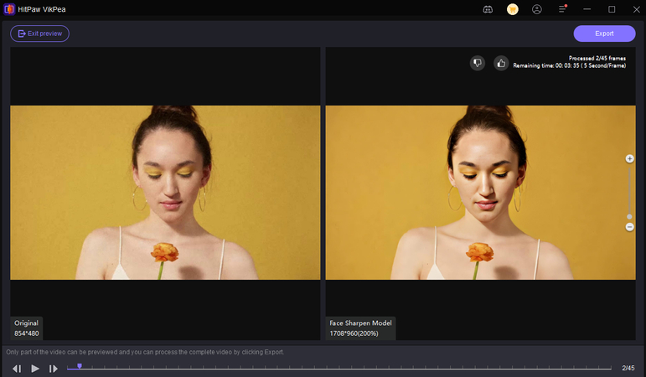Zoom in with the plus icon
Image resolution: width=646 pixels, height=377 pixels.
629,158
